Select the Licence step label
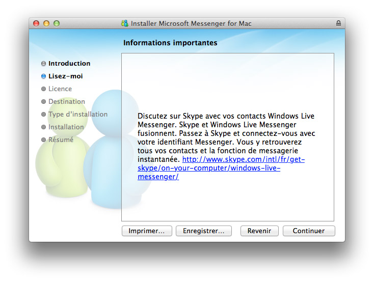Screen dimensions: 374x282 click(x=60, y=89)
